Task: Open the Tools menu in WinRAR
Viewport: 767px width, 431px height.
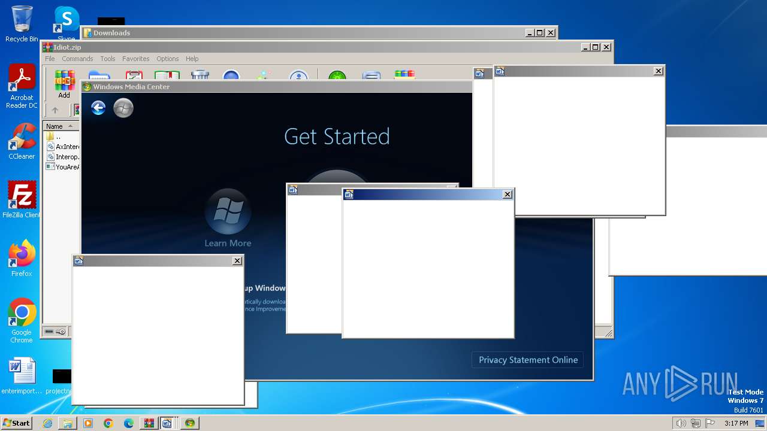Action: click(x=108, y=59)
